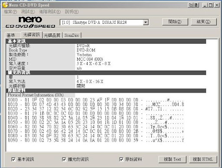Click the 複製 Text button

172,159
